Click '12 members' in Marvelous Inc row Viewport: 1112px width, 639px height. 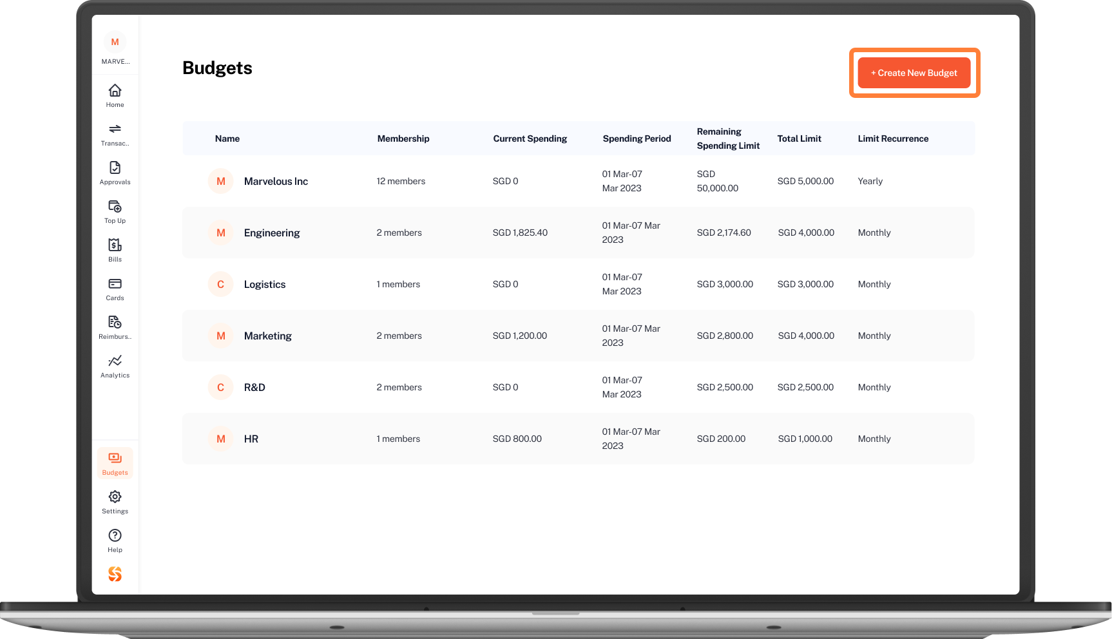[401, 181]
